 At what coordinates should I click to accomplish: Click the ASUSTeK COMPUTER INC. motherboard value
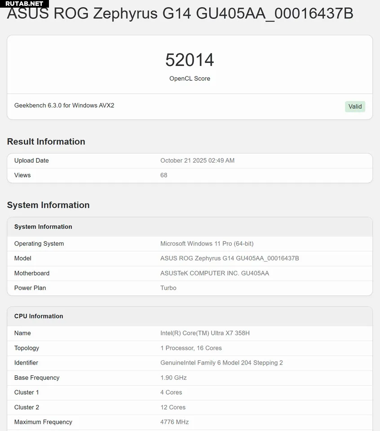[x=214, y=273]
